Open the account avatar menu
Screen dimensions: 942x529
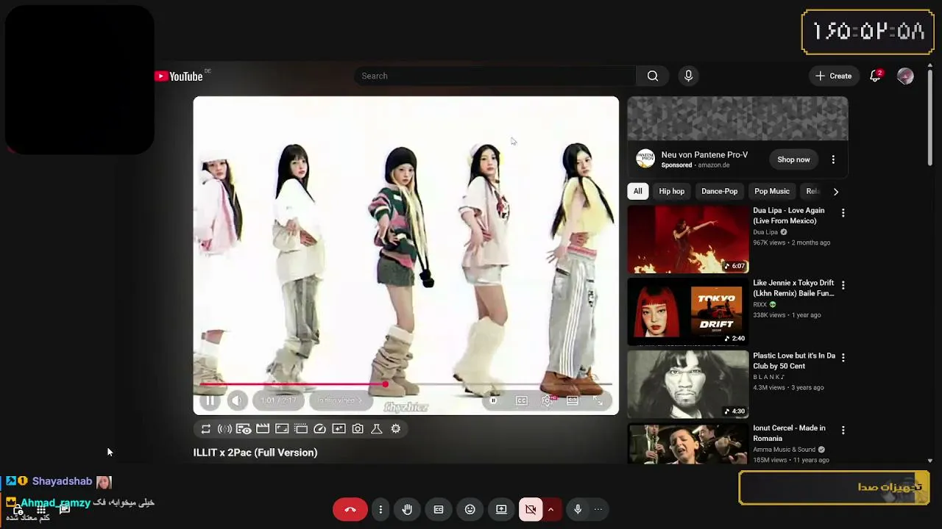tap(905, 76)
